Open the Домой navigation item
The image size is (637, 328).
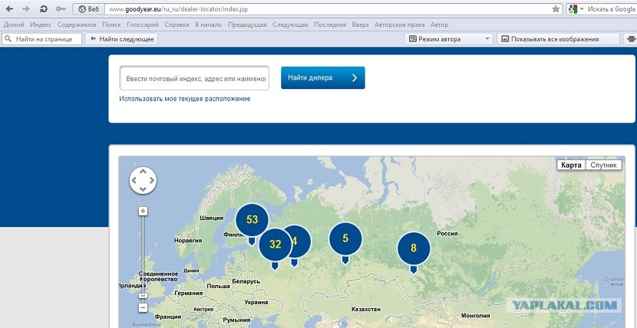[14, 25]
